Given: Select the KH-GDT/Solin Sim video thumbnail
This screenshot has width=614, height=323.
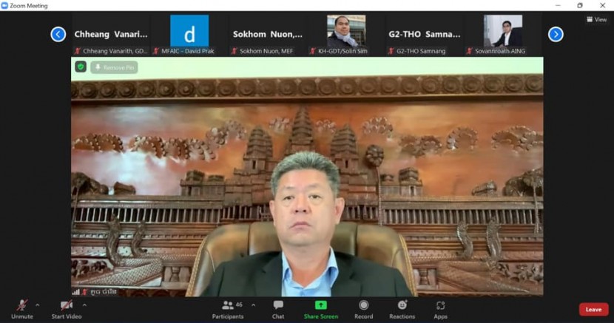Looking at the screenshot, I should tap(346, 33).
